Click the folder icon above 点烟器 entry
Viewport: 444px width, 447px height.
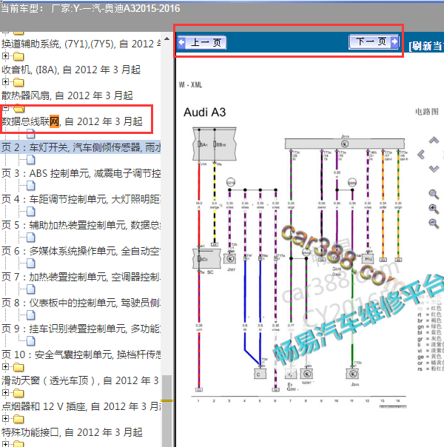tap(18, 393)
